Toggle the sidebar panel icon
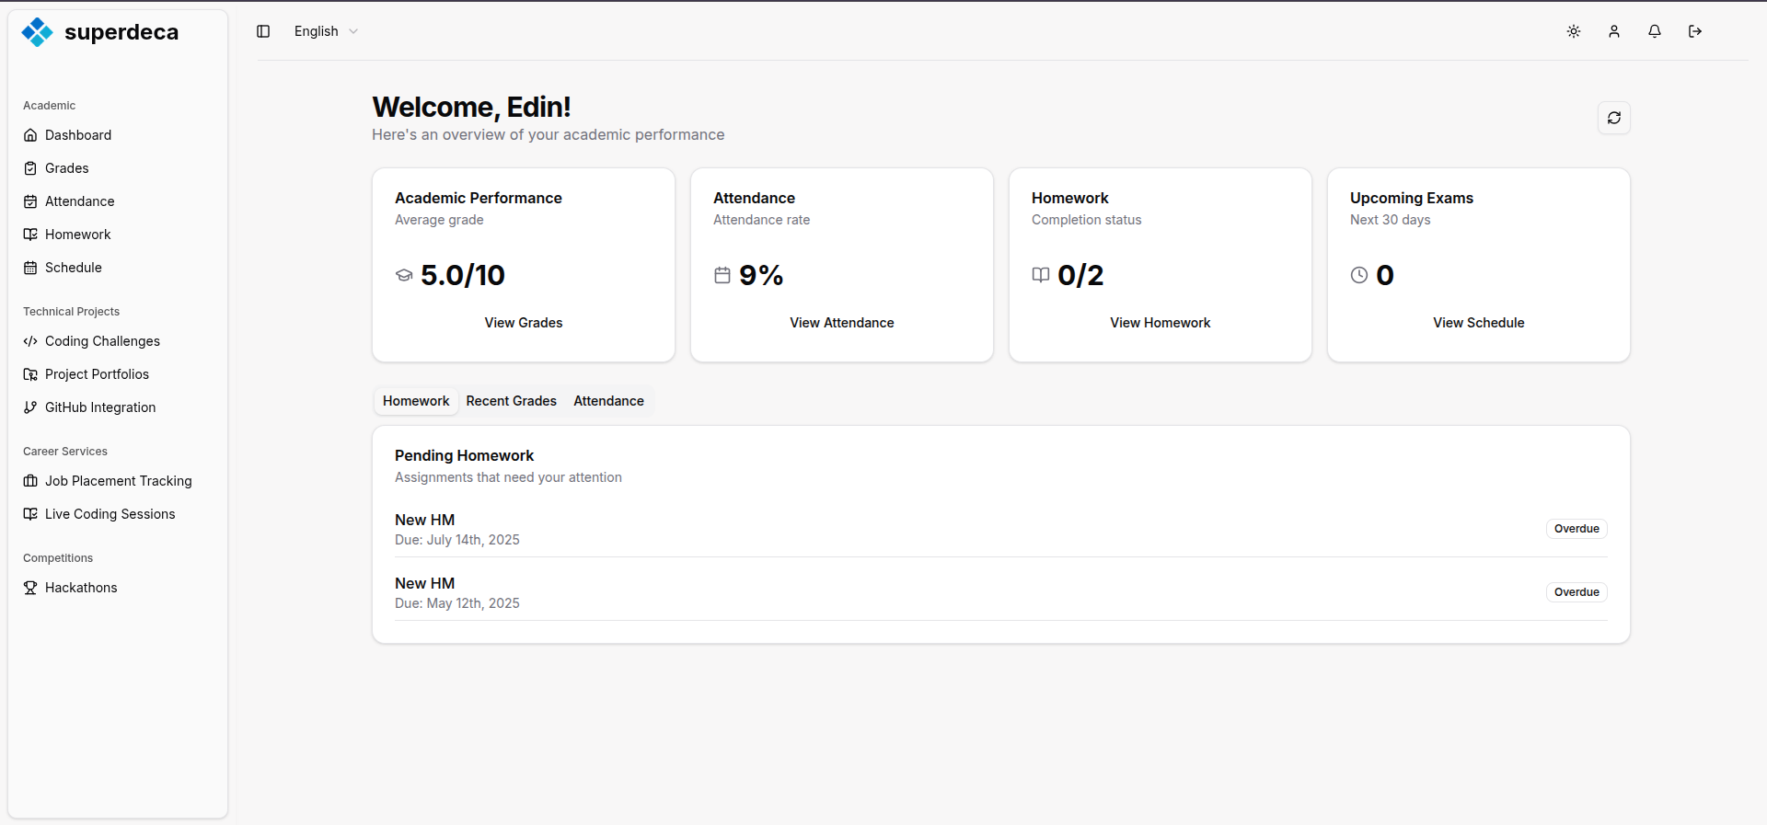The height and width of the screenshot is (825, 1767). [263, 31]
